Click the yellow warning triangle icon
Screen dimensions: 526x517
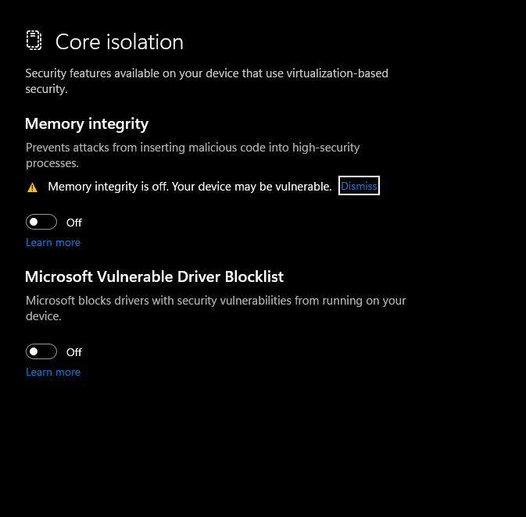coord(32,187)
